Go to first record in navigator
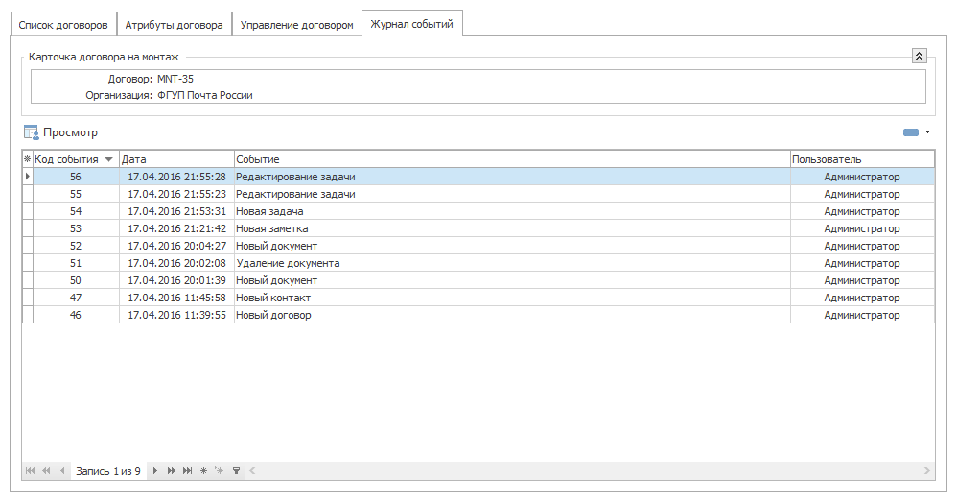Viewport: 957px width, 502px height. tap(30, 471)
